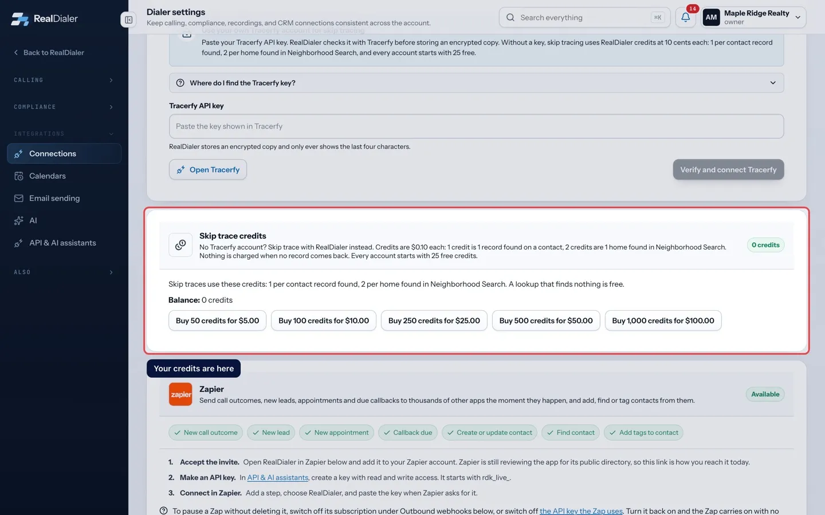This screenshot has height=515, width=825.
Task: Collapse the sidebar panel toggle icon
Action: pyautogui.click(x=128, y=20)
